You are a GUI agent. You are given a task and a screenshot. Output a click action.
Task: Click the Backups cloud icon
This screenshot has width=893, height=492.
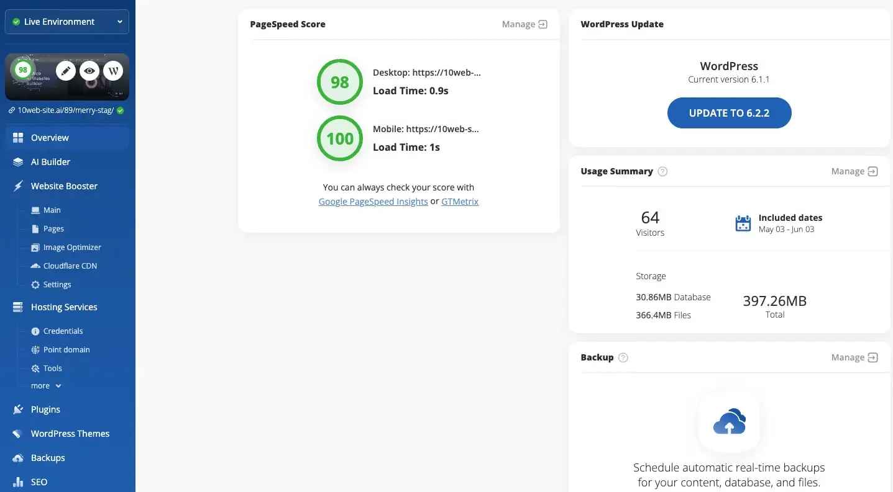tap(18, 458)
